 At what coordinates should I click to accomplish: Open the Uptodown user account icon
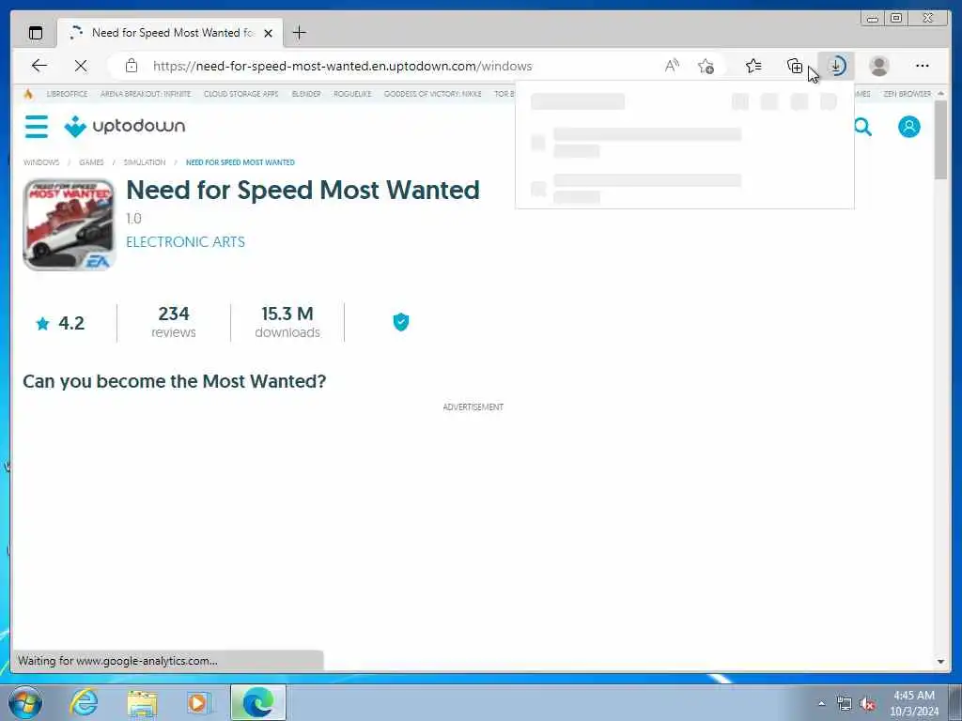point(909,127)
